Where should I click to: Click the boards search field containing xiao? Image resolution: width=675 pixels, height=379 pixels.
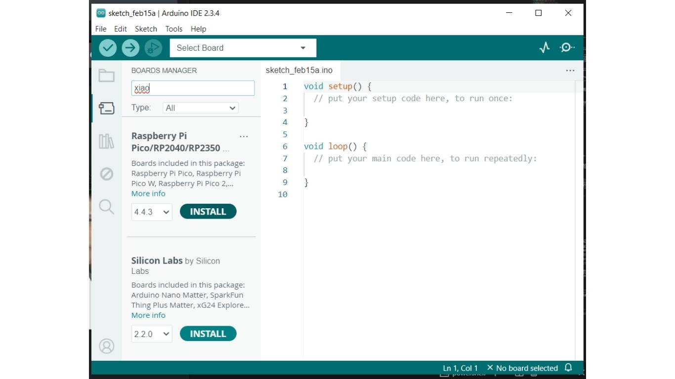(x=193, y=88)
